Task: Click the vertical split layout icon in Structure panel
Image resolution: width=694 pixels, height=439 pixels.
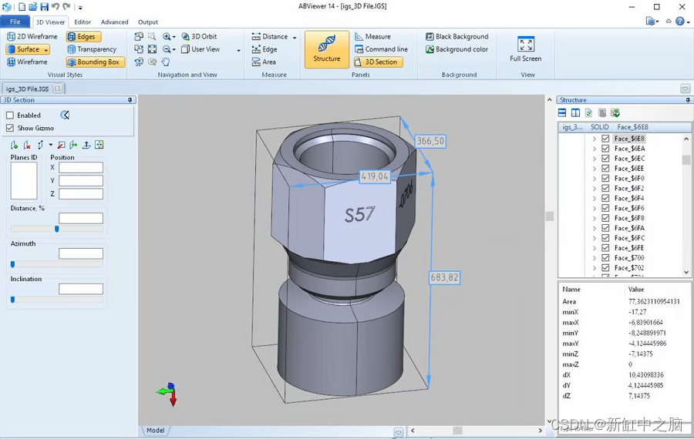Action: point(575,112)
